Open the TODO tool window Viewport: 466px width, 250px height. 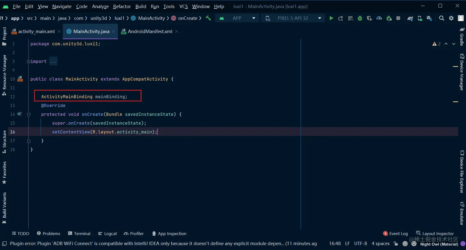coord(20,234)
